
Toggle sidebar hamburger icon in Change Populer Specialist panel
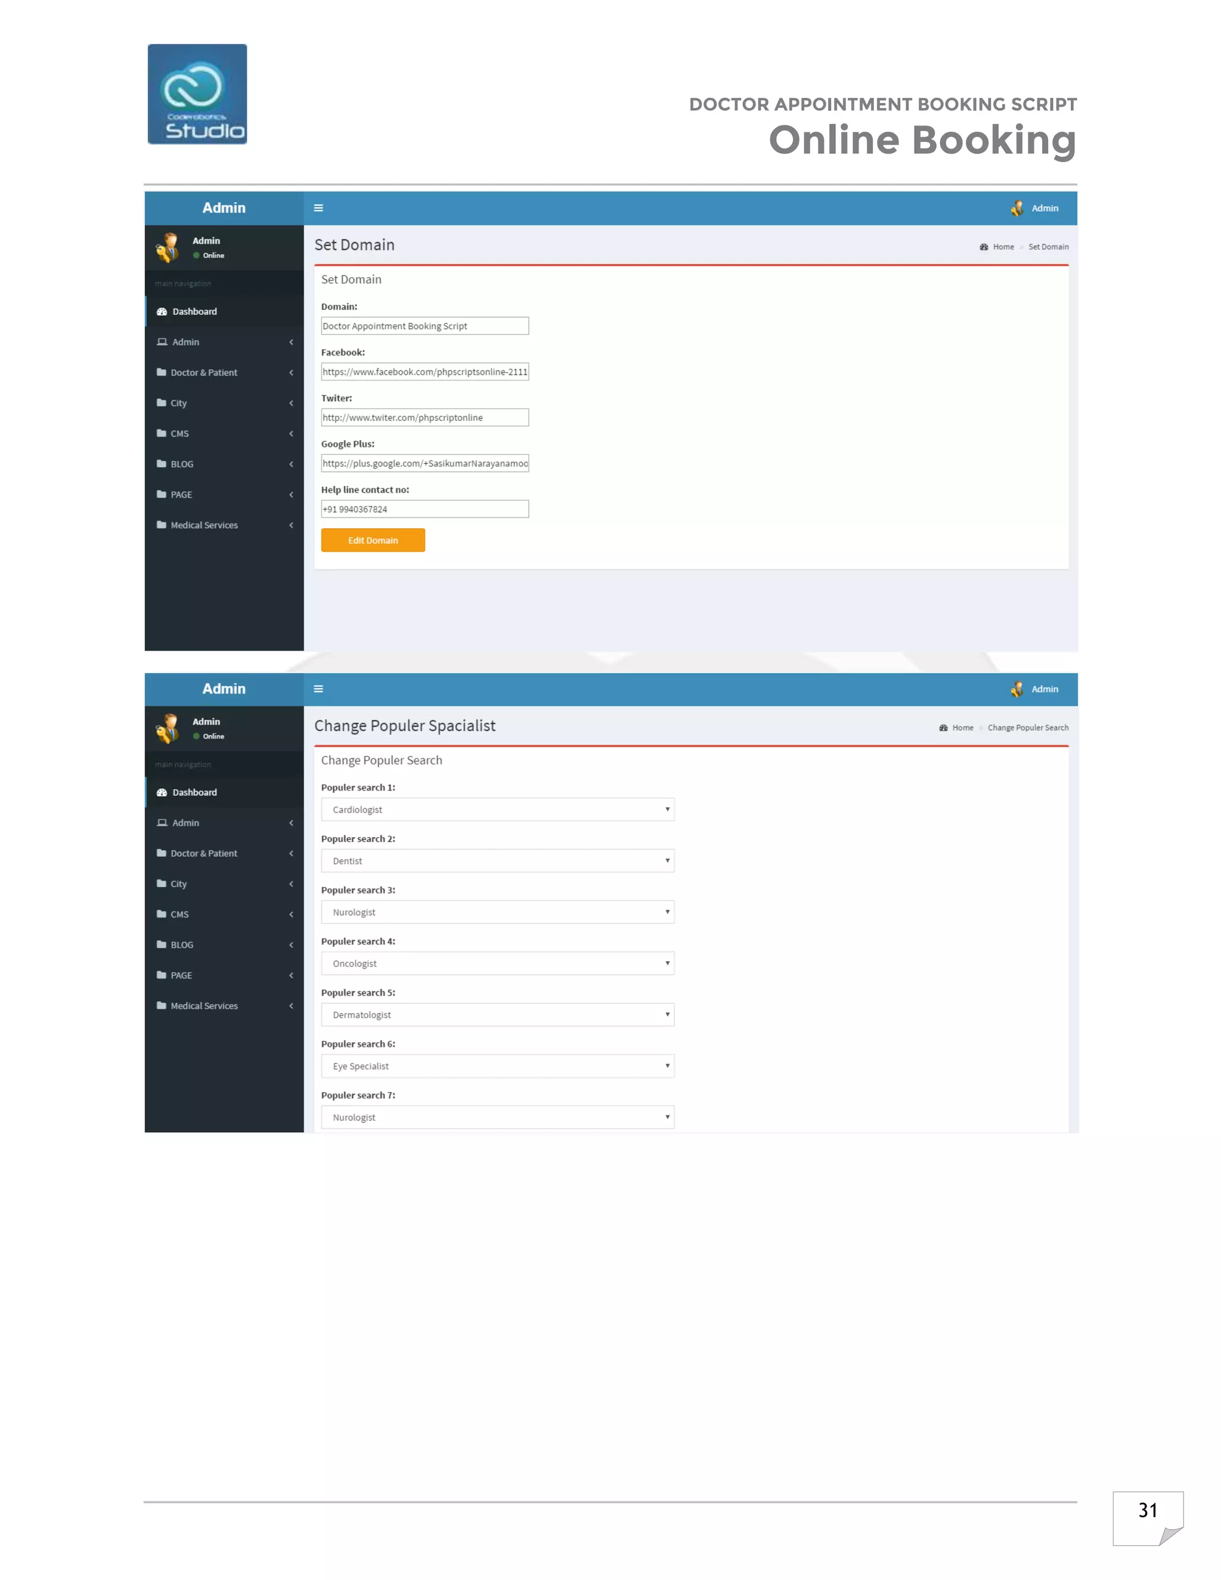tap(318, 689)
